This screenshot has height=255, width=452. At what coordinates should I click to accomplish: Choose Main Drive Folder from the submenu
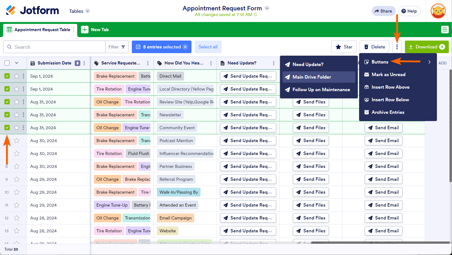pos(319,77)
